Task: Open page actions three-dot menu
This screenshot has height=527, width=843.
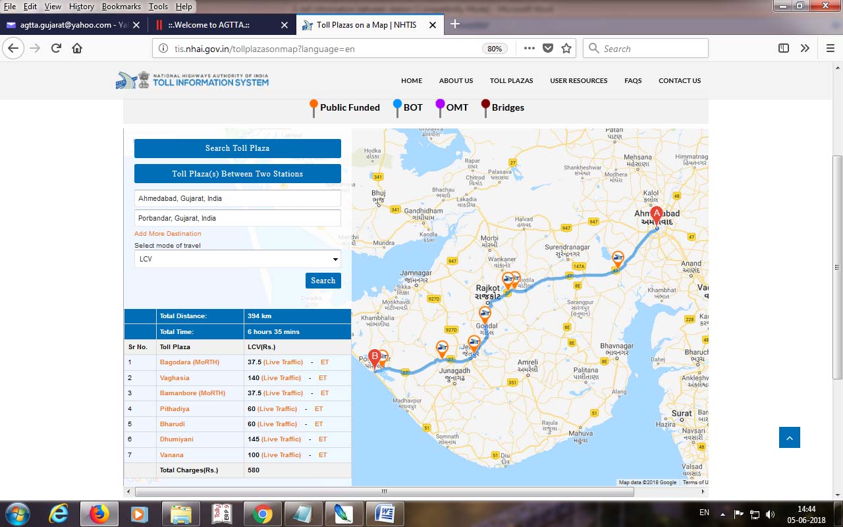Action: pos(530,48)
